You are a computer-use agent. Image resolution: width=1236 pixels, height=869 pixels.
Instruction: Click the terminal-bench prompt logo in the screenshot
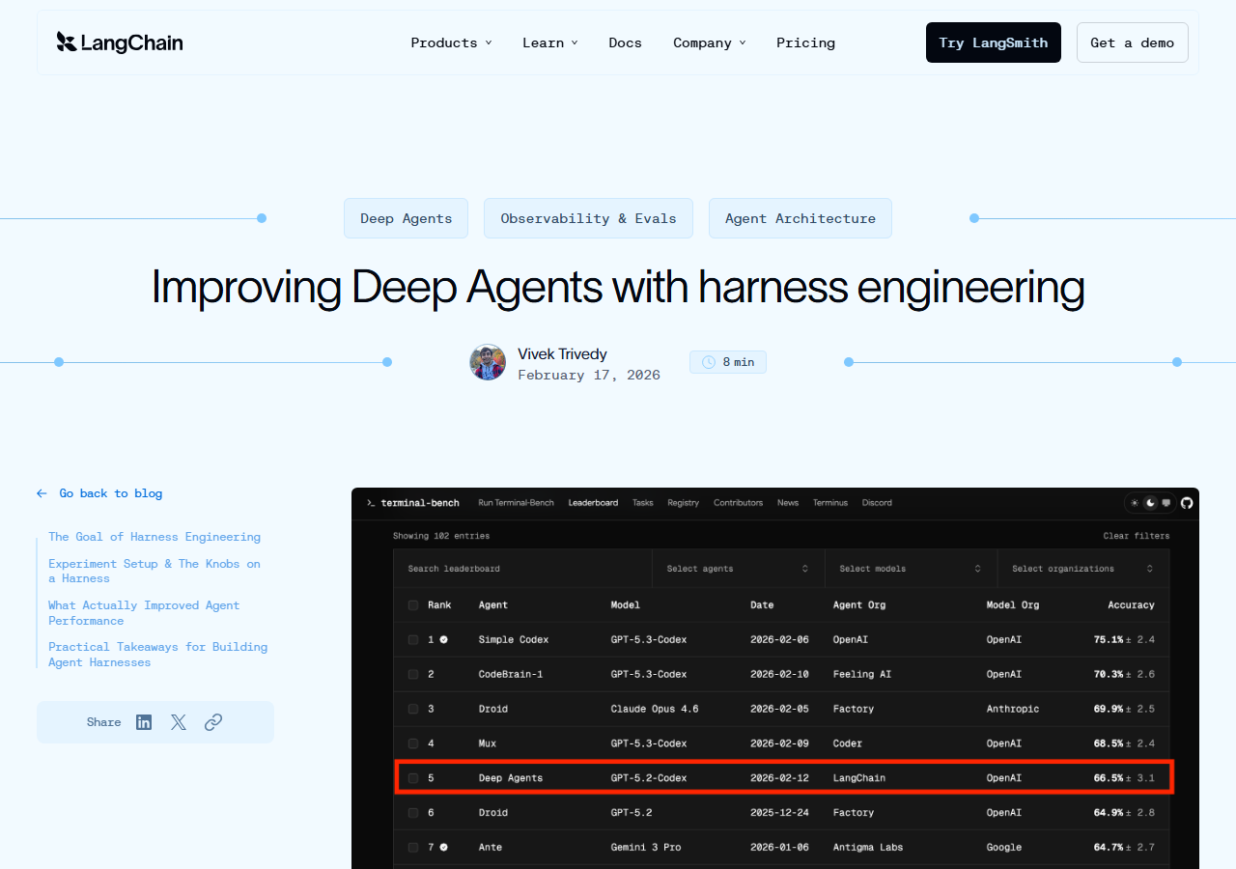pyautogui.click(x=412, y=503)
